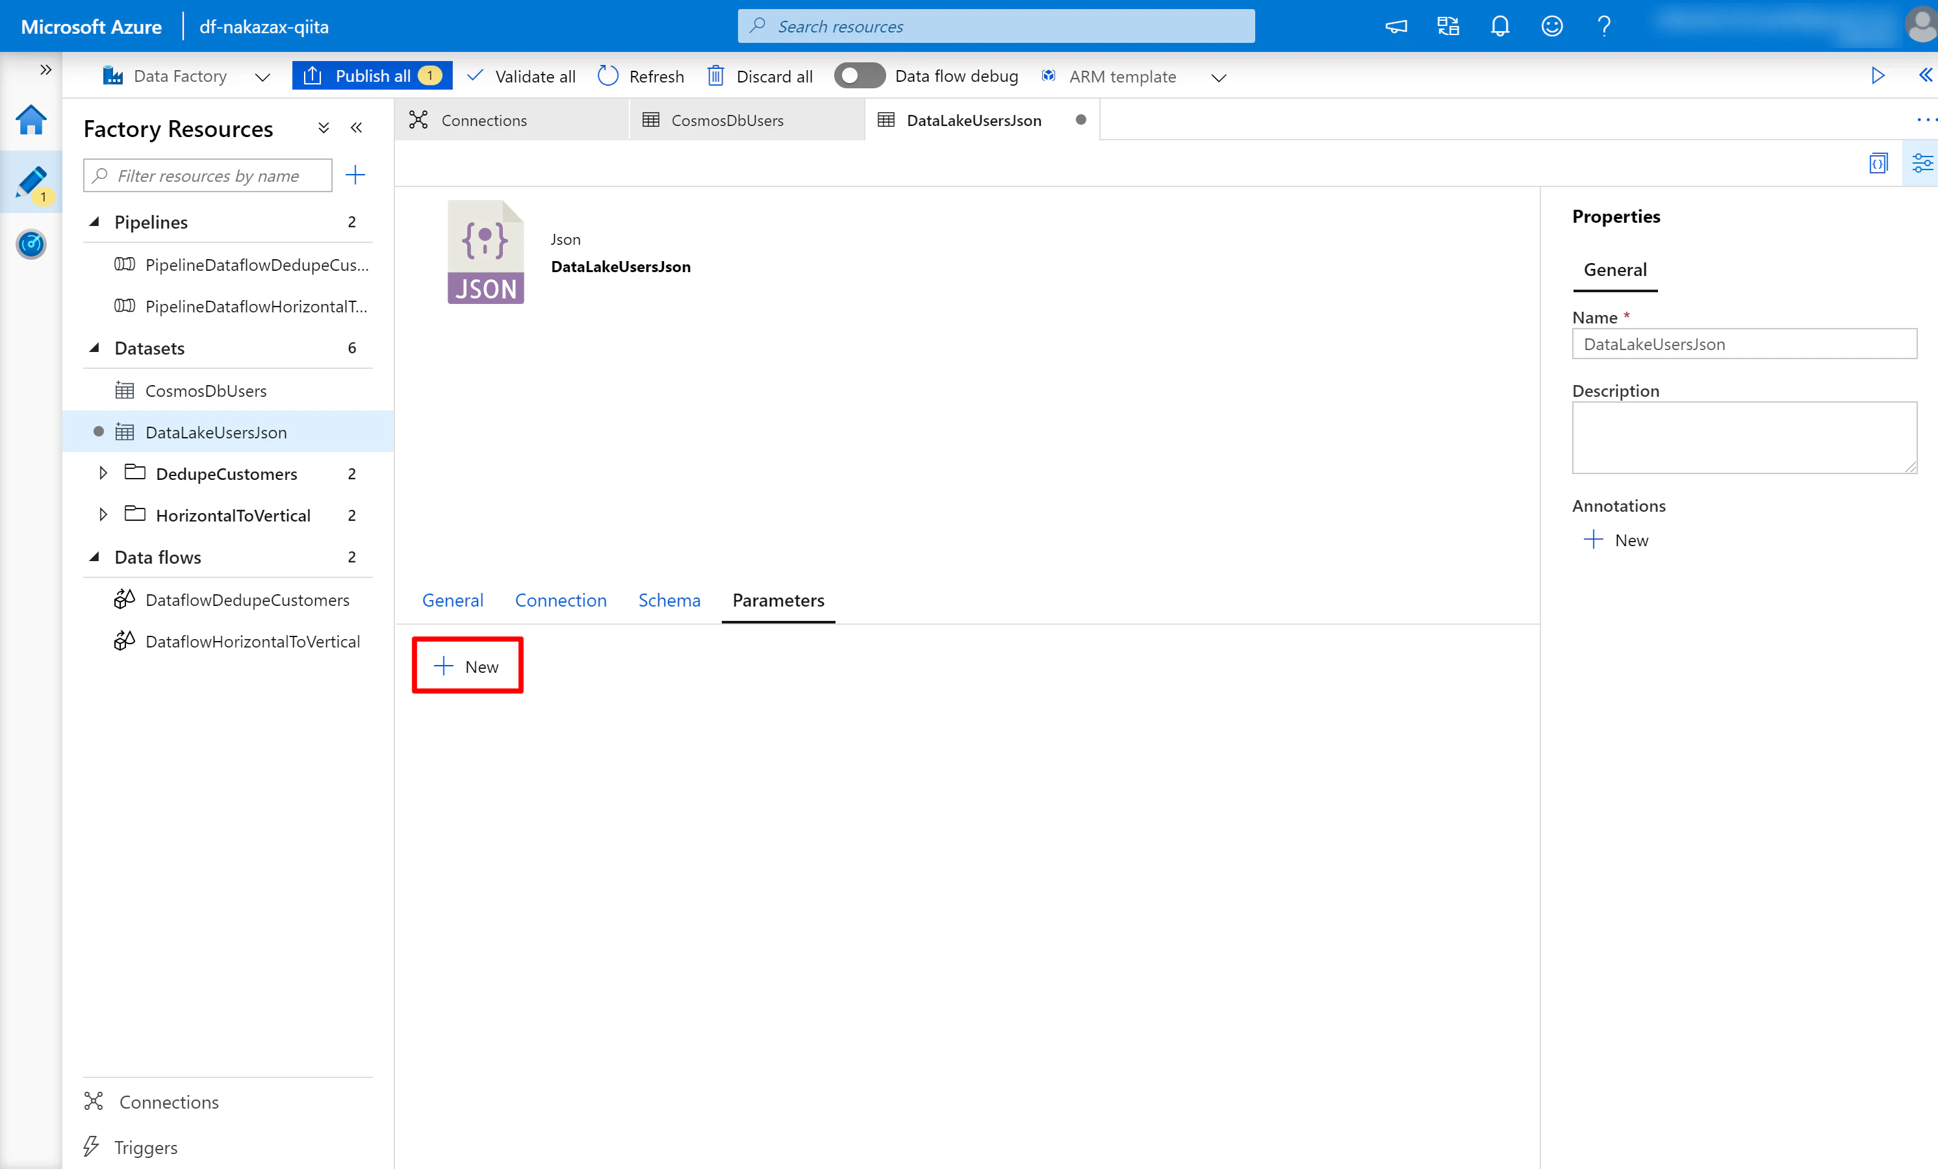This screenshot has height=1169, width=1938.
Task: Expand the DedupeCustomers folder
Action: pos(103,473)
